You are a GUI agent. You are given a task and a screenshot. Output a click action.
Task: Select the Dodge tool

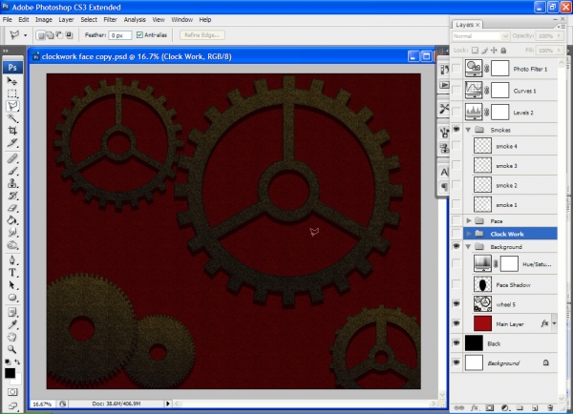click(x=12, y=245)
